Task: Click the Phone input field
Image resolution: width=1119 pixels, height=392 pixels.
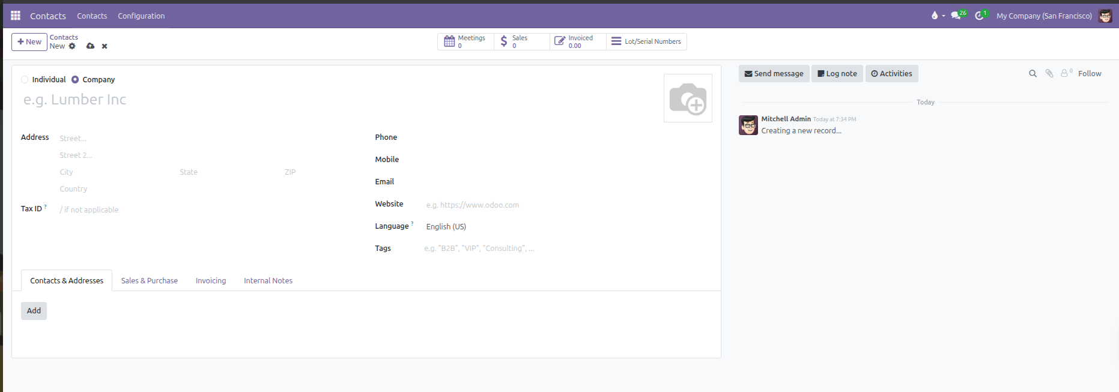Action: coord(568,137)
